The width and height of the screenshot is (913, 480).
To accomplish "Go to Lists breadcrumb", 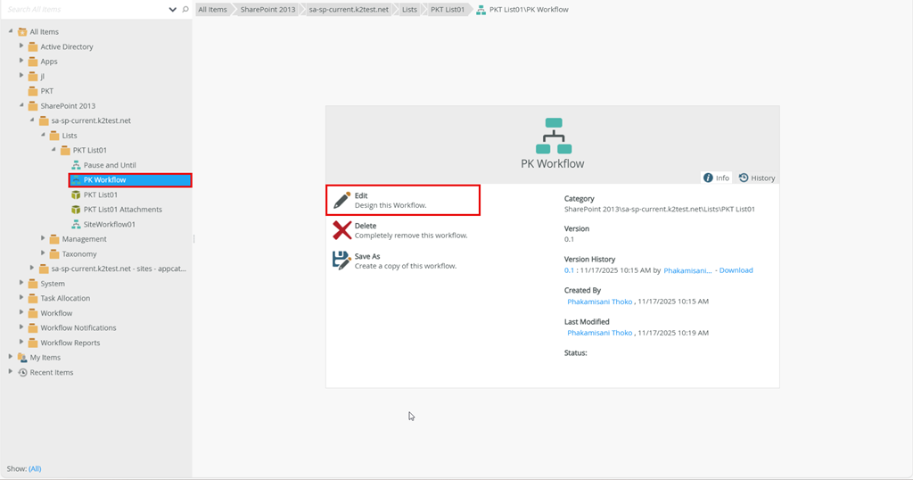I will pos(409,9).
